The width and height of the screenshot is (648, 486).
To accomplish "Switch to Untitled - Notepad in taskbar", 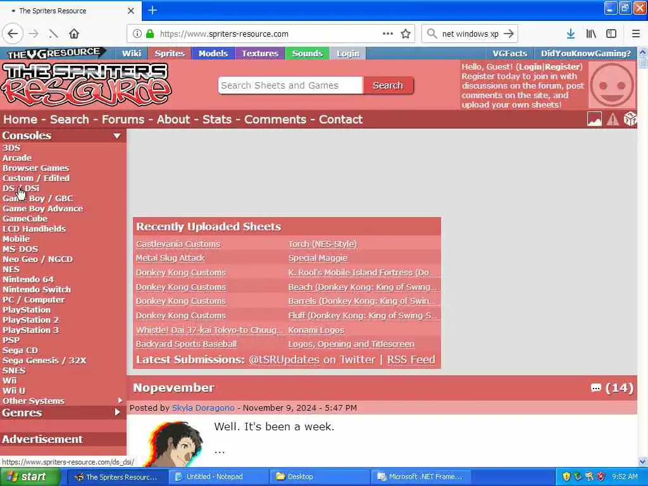I will 218,477.
